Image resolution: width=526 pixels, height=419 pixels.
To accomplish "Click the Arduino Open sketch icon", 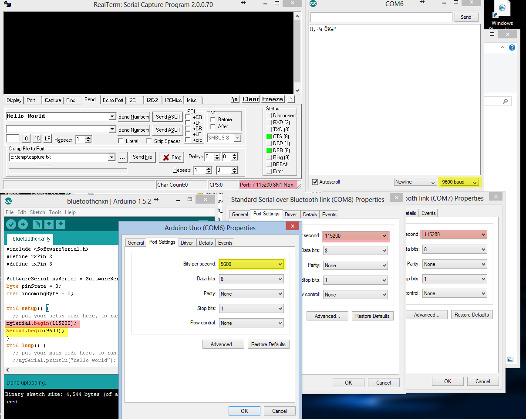I will (x=49, y=224).
